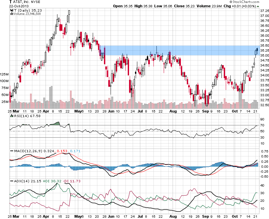Click the Low 35.06 value in the header
Screen dimensions: 269x219
163,6
